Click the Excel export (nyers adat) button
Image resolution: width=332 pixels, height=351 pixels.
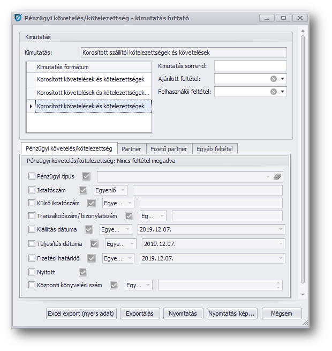pyautogui.click(x=81, y=314)
